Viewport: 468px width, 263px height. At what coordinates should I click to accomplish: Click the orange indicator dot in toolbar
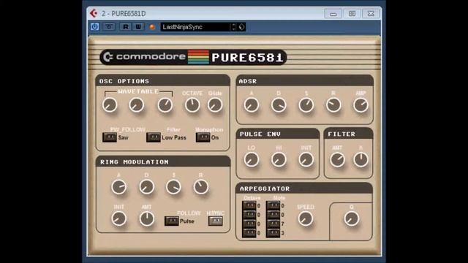click(152, 27)
